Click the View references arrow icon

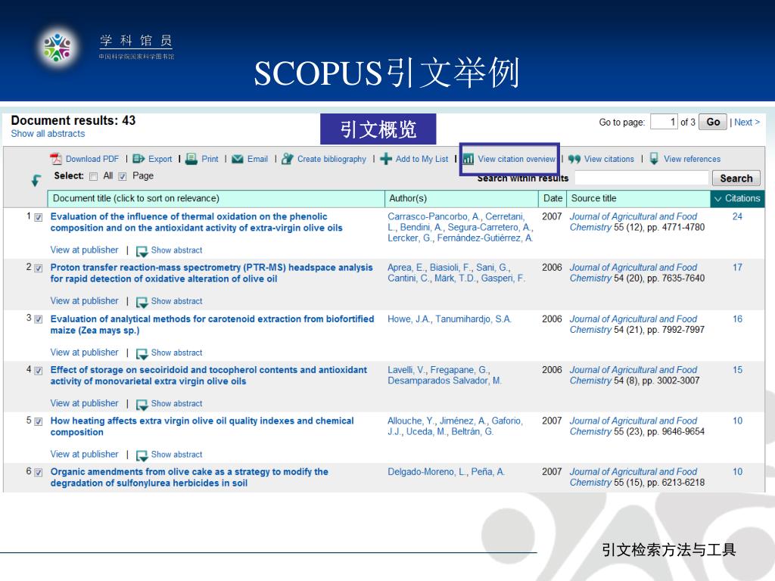[654, 159]
